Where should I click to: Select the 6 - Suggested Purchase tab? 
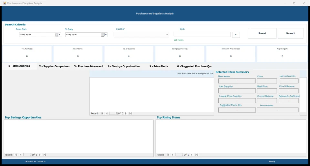(x=194, y=66)
